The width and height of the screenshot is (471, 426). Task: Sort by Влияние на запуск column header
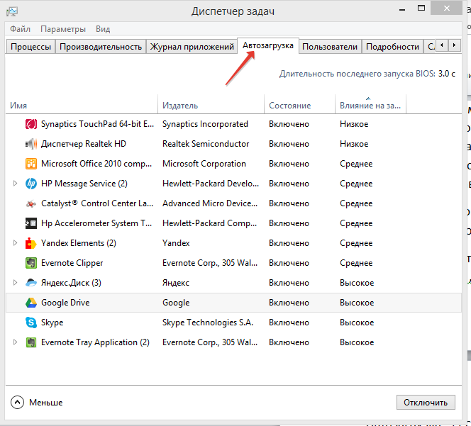371,106
